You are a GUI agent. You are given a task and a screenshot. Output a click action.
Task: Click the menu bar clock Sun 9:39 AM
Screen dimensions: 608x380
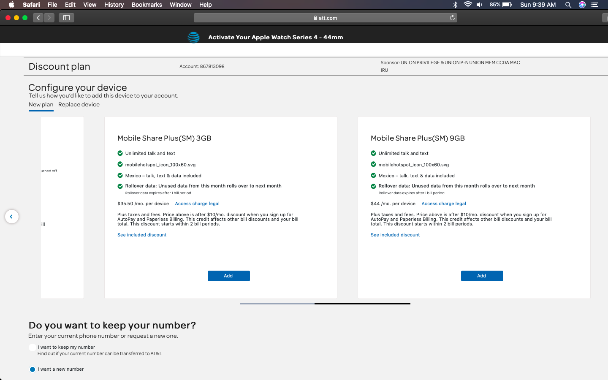tap(538, 5)
